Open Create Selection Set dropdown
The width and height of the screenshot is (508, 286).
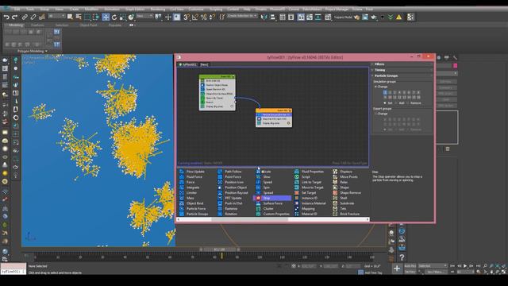(242, 16)
